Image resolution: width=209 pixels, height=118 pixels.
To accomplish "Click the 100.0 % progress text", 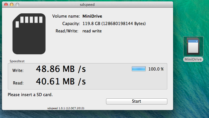I will tap(156, 69).
